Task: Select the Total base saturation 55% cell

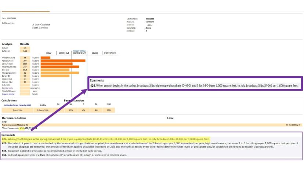Action: (109, 110)
